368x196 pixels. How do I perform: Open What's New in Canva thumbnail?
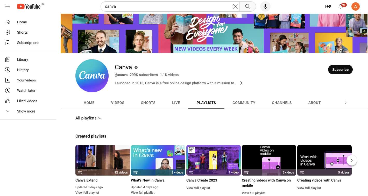158,160
